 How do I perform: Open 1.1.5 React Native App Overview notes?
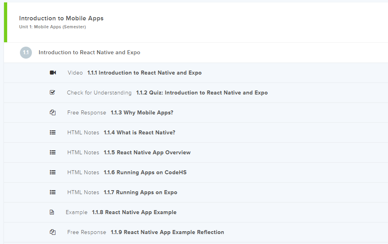147,152
